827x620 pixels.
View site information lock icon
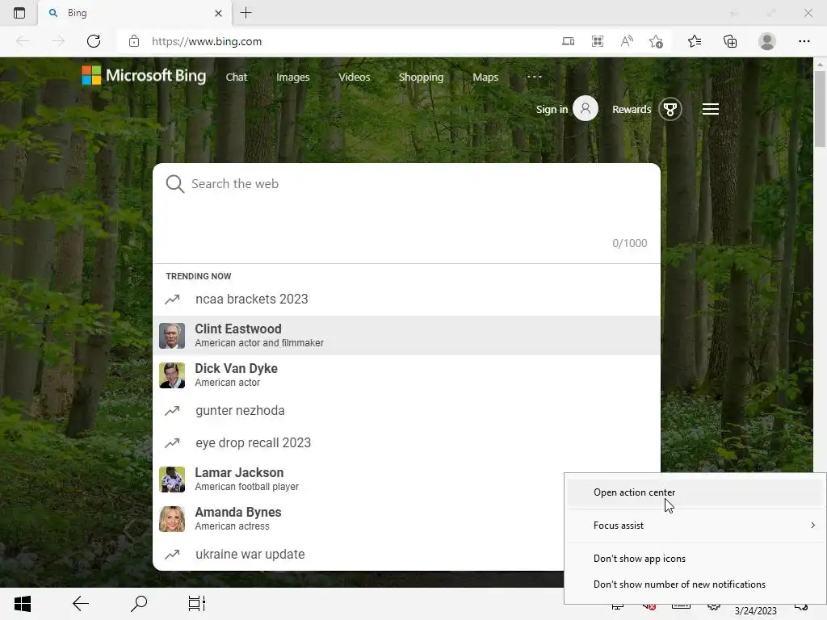[134, 41]
